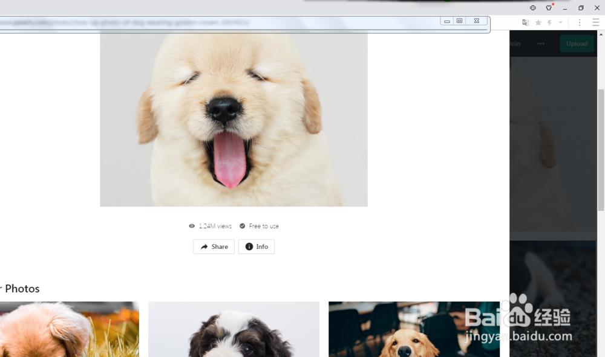Viewport: 605px width, 357px height.
Task: Minimize the browser window
Action: tap(565, 8)
